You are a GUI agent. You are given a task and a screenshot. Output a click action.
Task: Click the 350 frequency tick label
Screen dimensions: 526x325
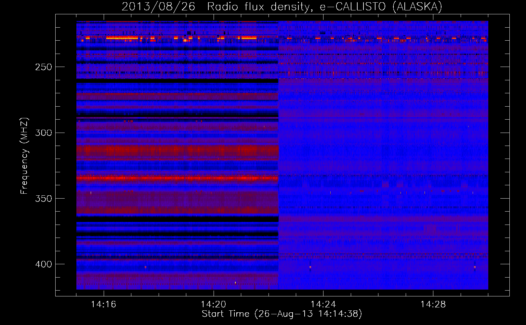[44, 198]
